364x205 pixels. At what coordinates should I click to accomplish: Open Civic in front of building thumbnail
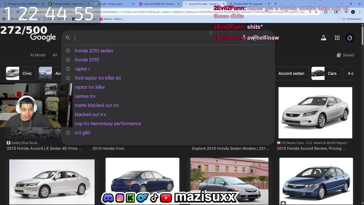click(229, 181)
